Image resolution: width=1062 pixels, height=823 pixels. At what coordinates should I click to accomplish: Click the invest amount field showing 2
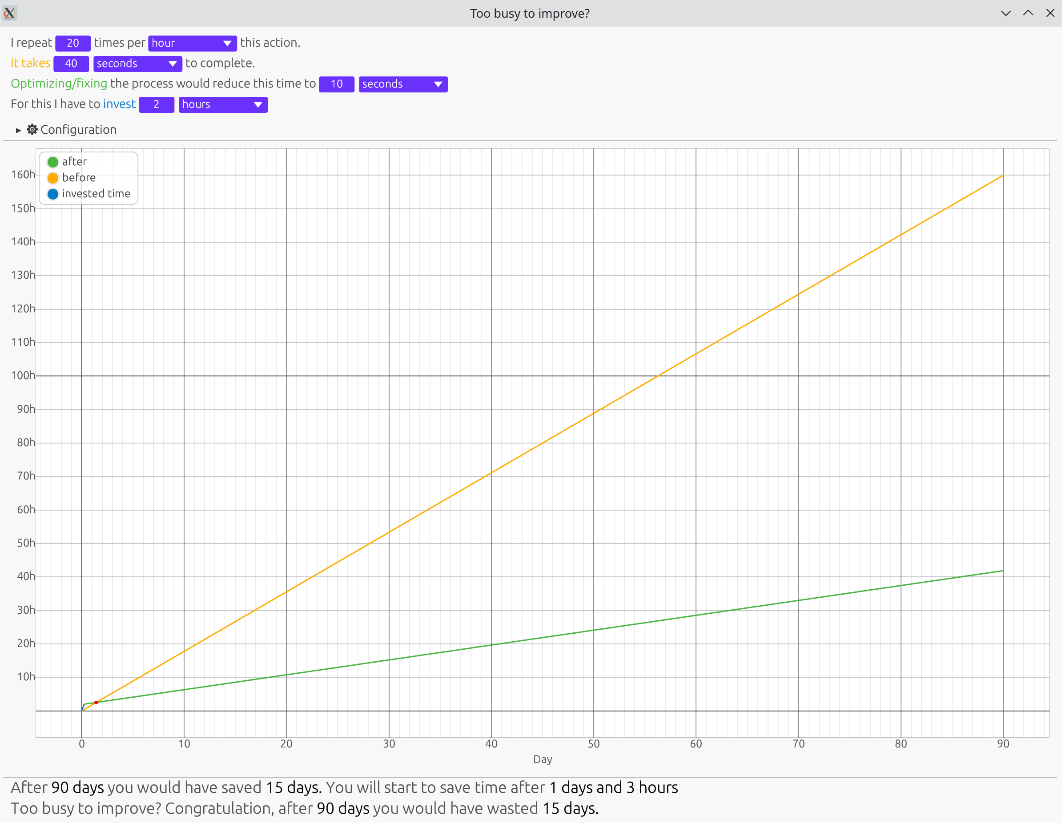point(156,104)
